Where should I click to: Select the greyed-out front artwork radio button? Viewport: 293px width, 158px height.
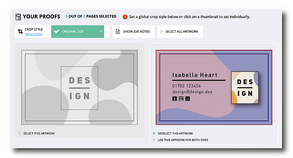coord(20,133)
